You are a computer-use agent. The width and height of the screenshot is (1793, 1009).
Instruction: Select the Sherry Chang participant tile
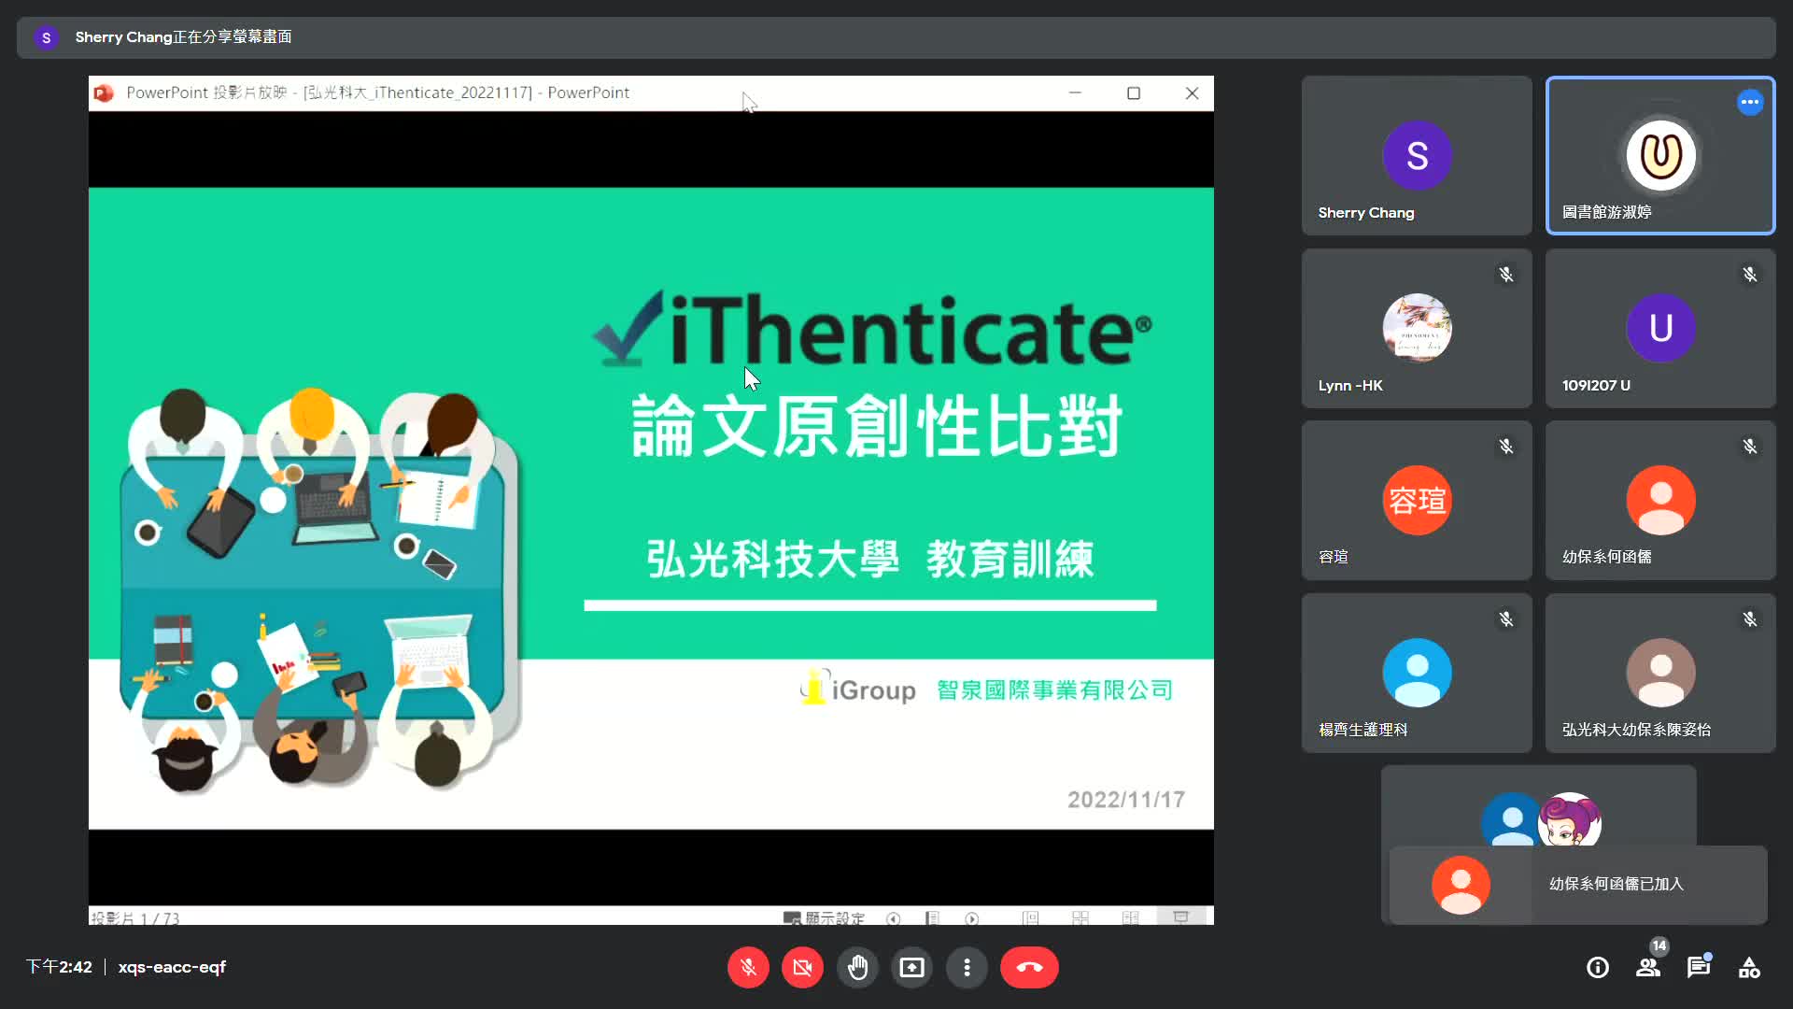click(1417, 155)
